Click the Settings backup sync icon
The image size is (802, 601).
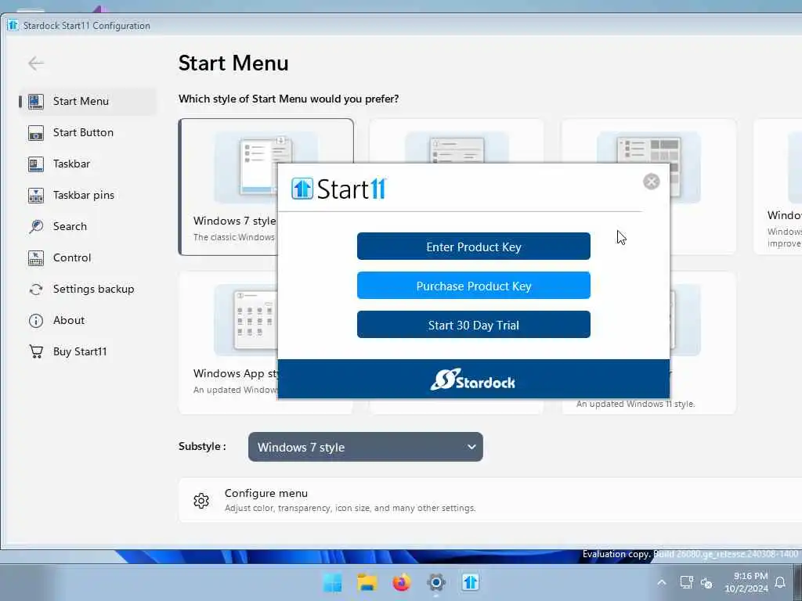point(36,290)
